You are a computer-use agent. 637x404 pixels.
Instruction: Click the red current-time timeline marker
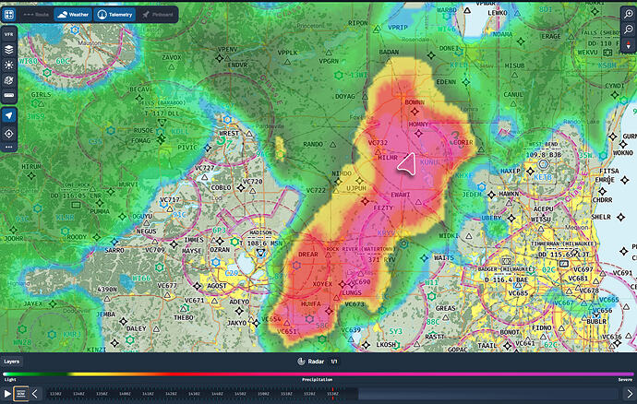[x=332, y=394]
